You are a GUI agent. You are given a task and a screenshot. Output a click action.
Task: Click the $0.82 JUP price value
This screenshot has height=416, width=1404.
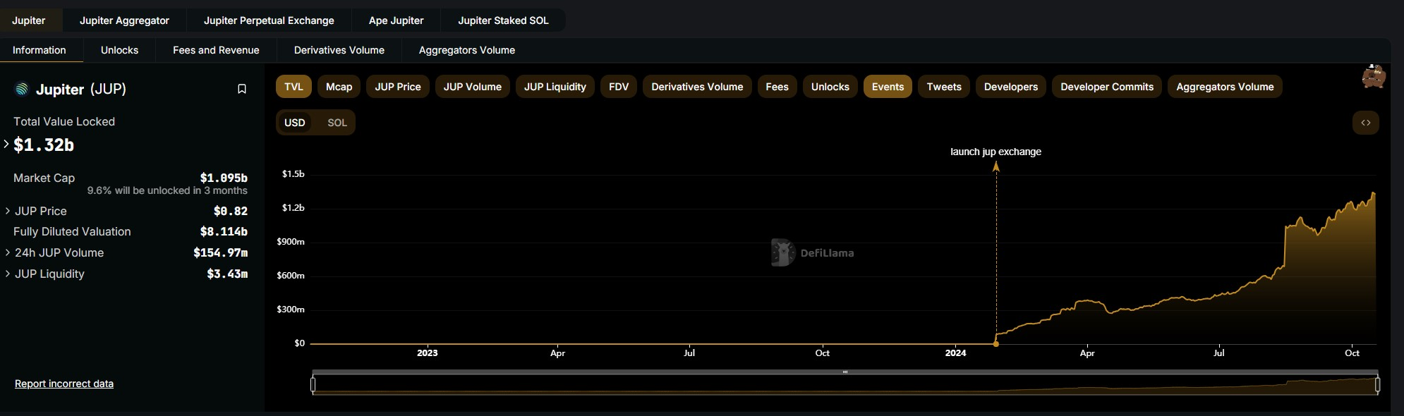(231, 211)
